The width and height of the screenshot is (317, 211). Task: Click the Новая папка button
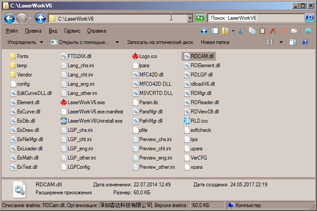[215, 42]
